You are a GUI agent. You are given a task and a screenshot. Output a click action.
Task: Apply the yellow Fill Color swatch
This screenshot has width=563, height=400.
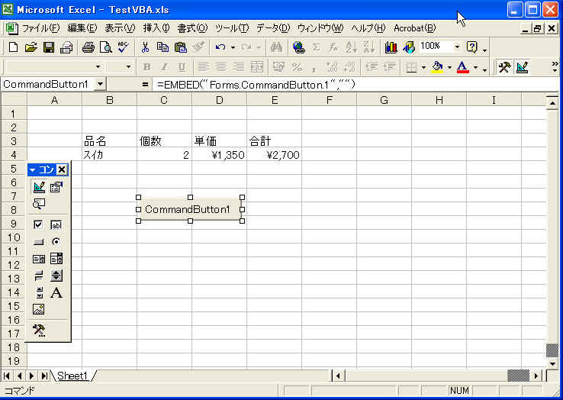tap(437, 67)
